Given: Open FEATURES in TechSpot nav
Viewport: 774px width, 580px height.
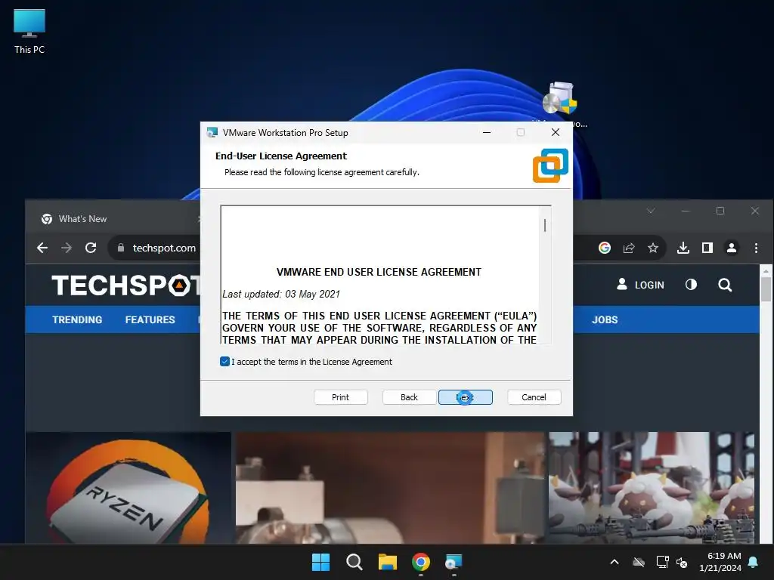Looking at the screenshot, I should pos(150,319).
